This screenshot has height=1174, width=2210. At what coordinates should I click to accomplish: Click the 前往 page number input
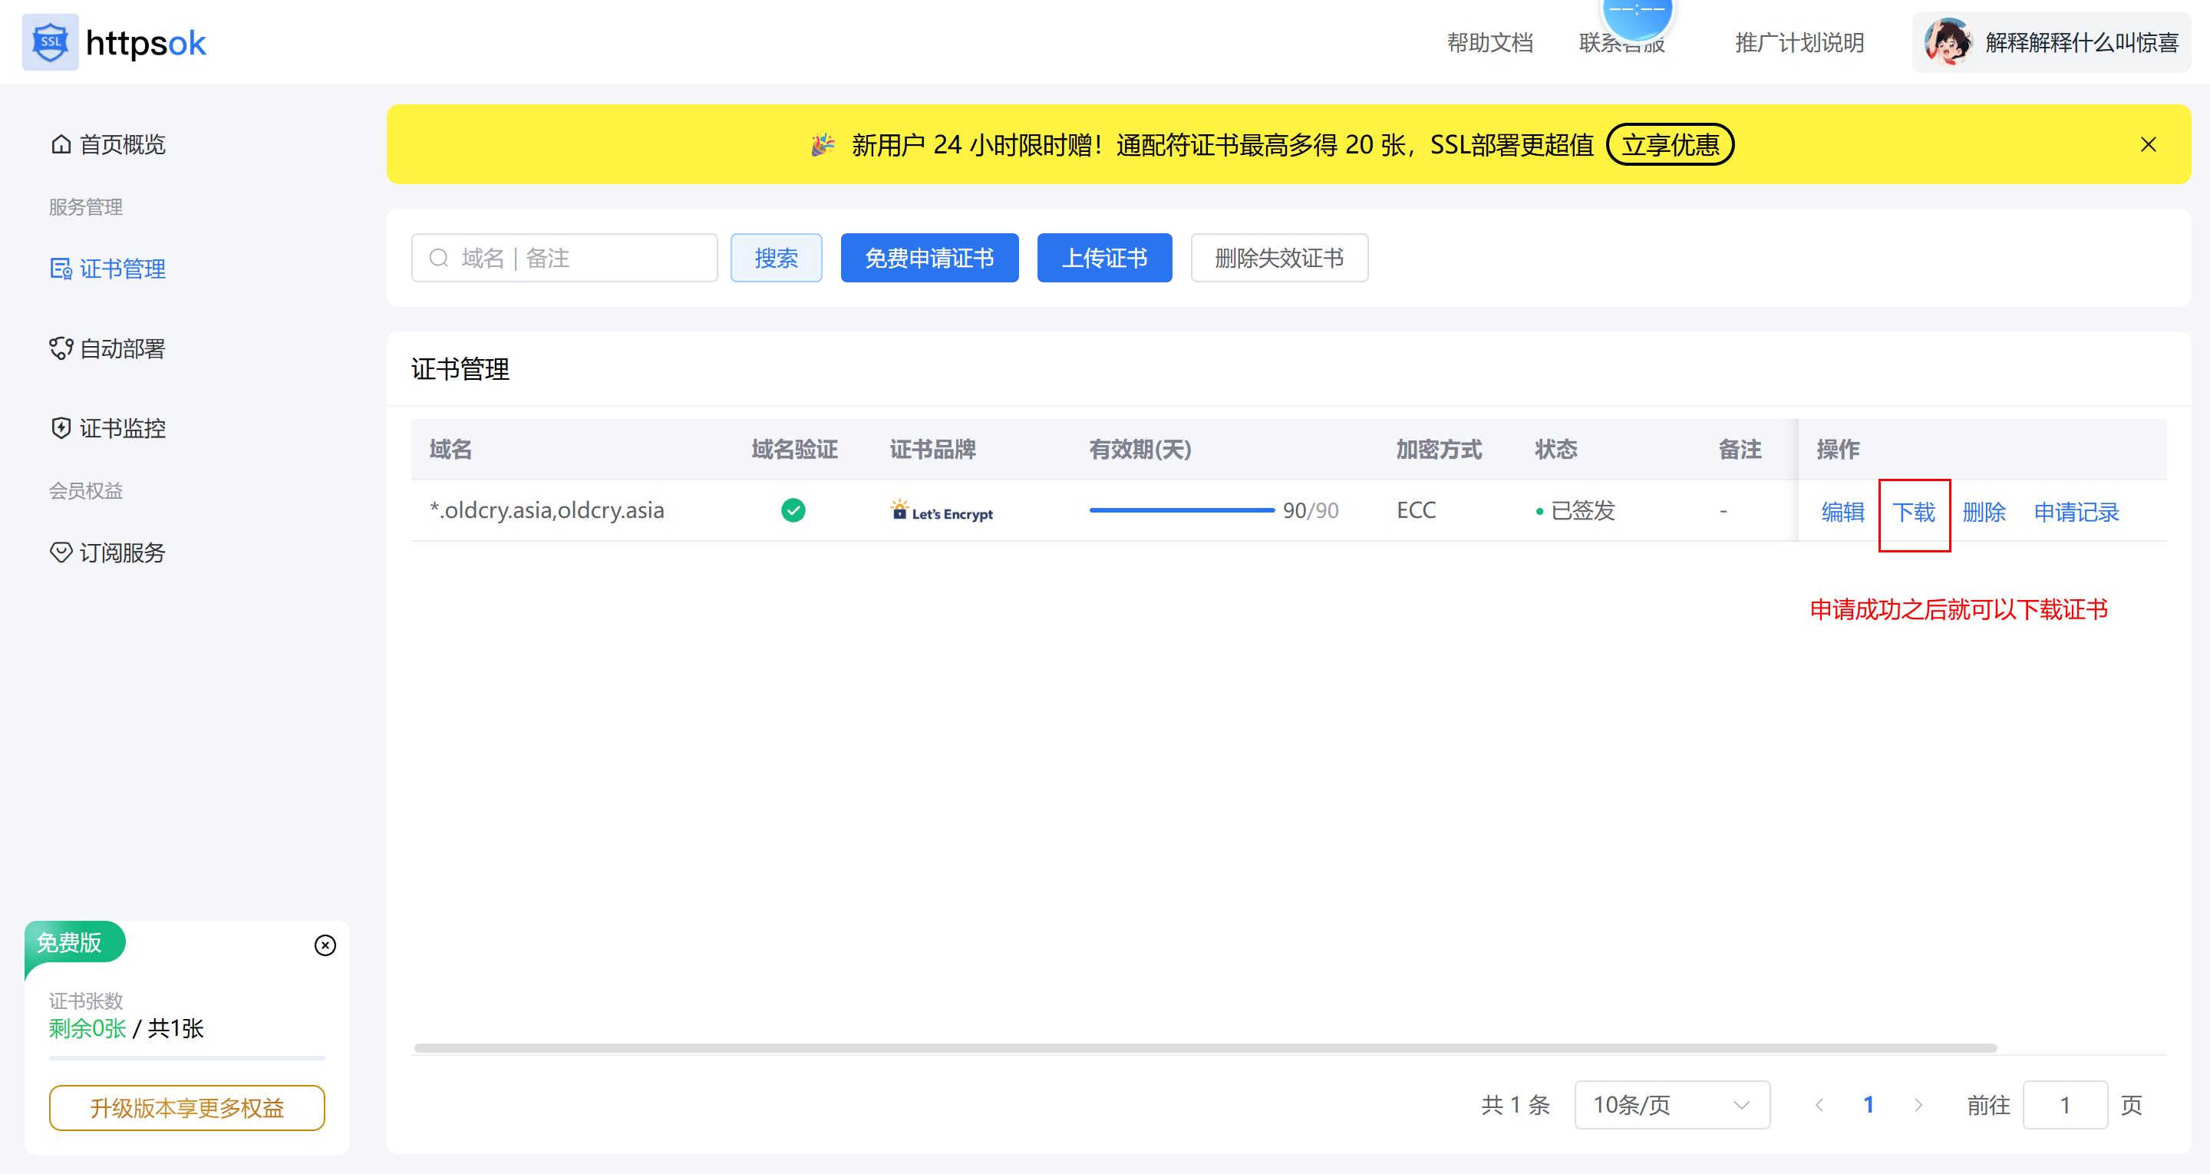(x=2065, y=1104)
